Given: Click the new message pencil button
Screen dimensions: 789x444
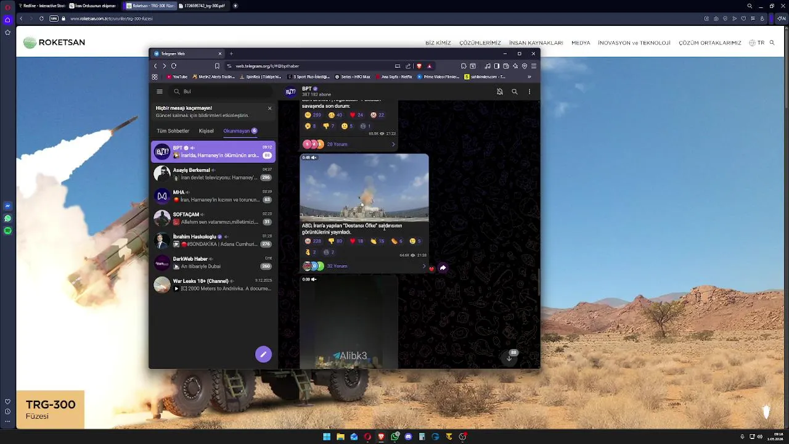Looking at the screenshot, I should tap(263, 354).
